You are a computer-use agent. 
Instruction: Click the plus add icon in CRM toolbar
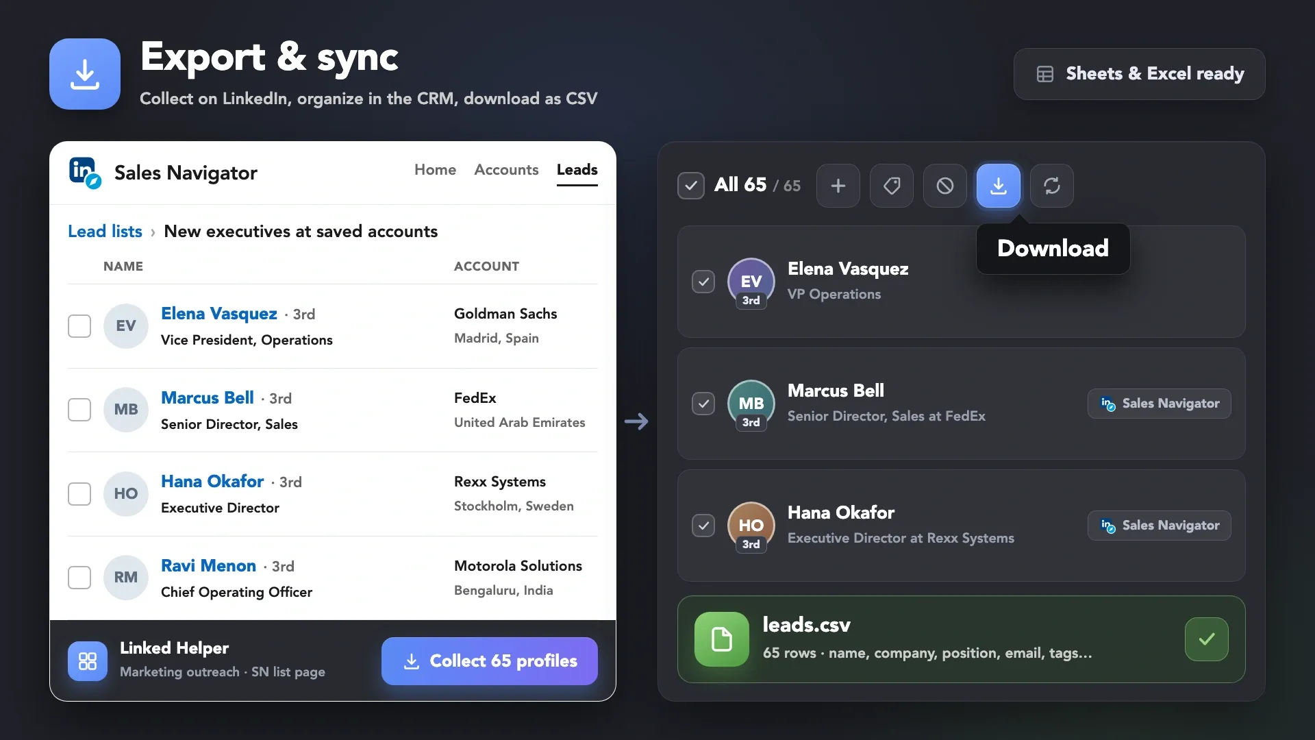[x=838, y=186]
